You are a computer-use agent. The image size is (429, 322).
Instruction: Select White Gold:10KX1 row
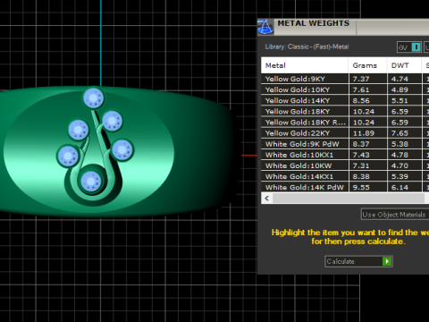[x=345, y=155]
